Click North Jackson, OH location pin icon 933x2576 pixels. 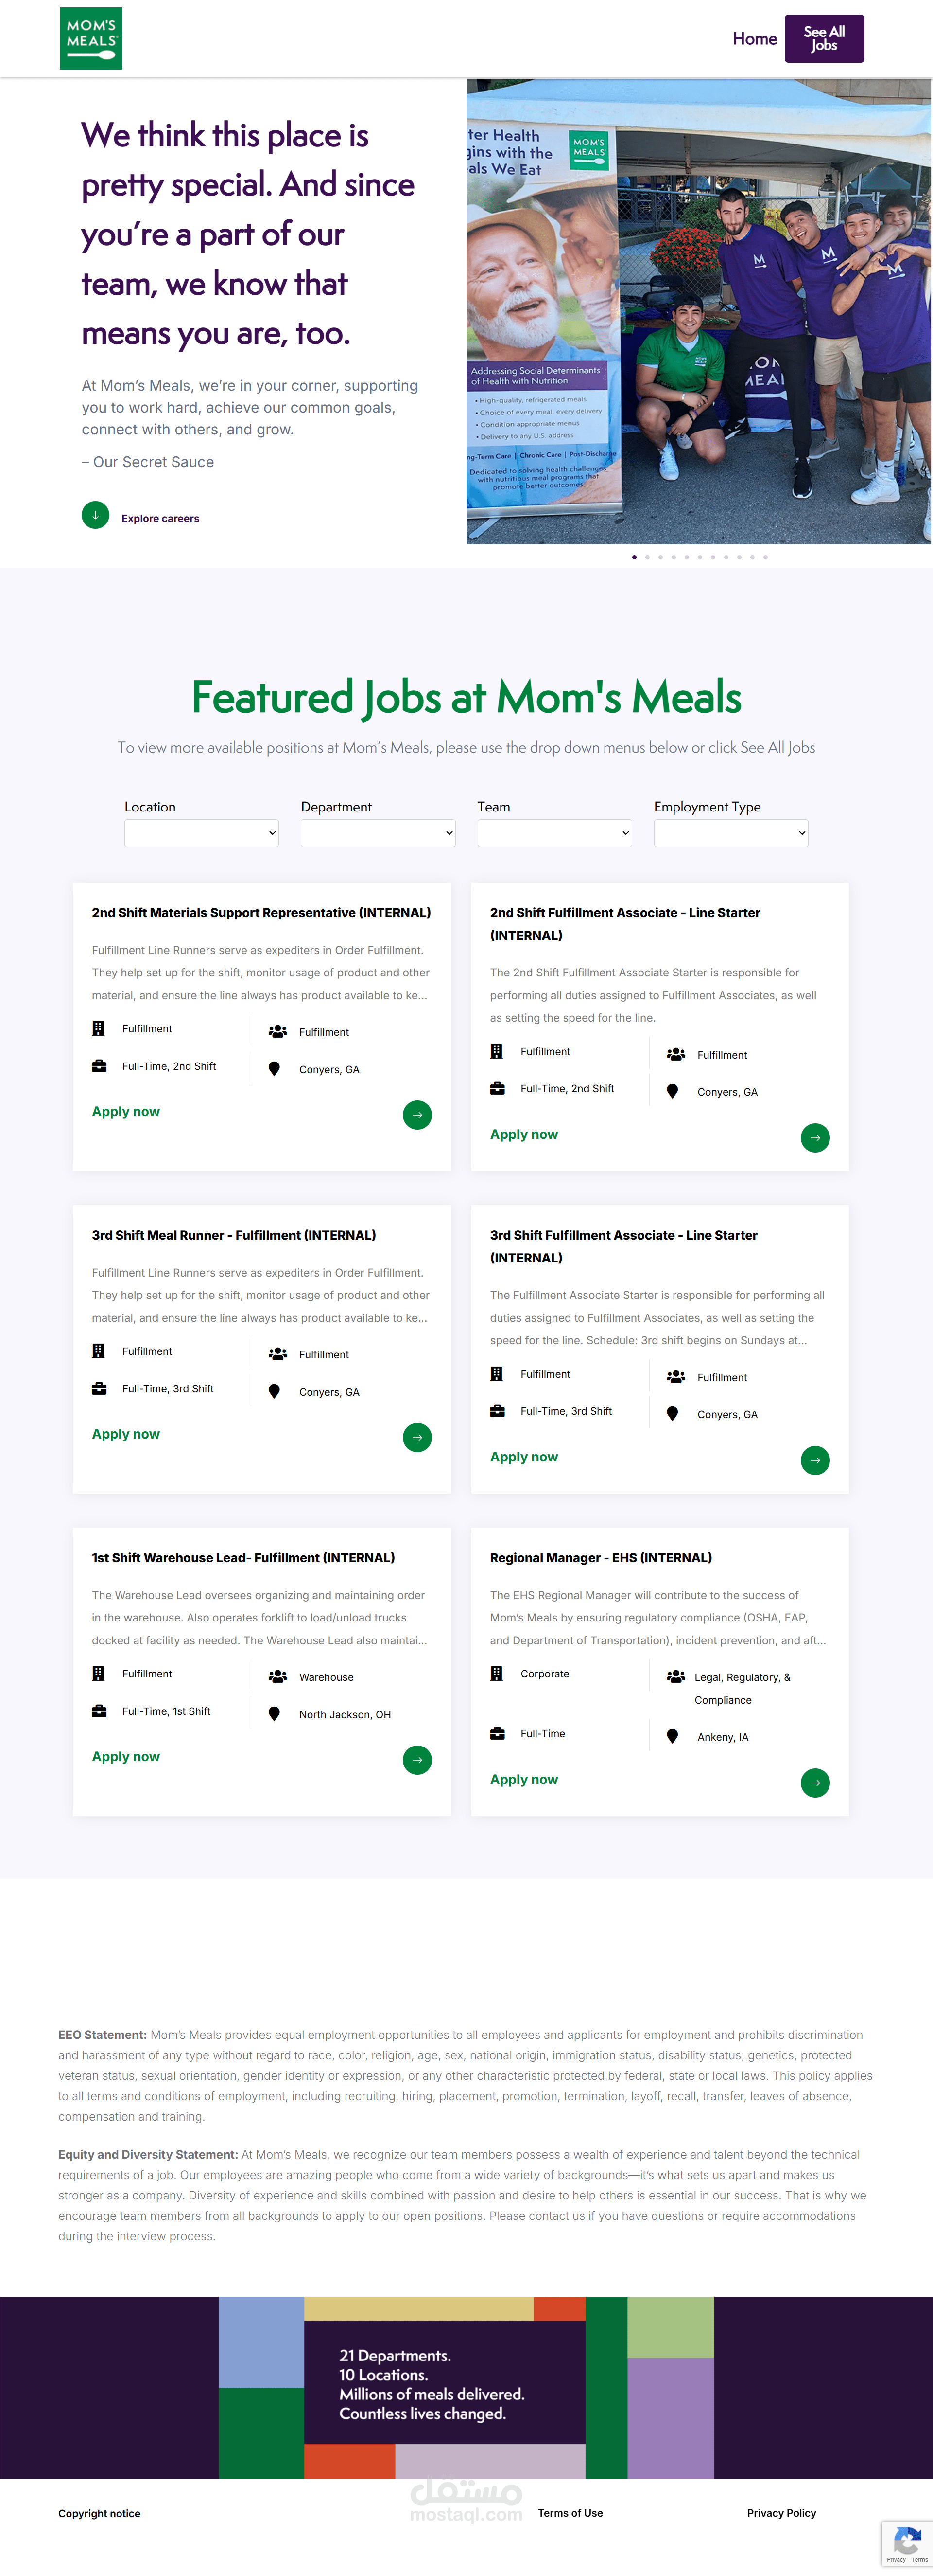[x=274, y=1714]
